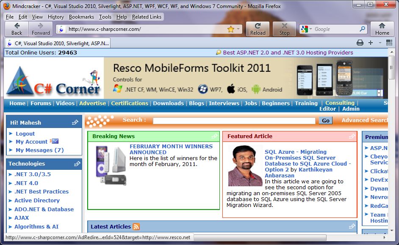Open the History menu
This screenshot has width=399, height=245.
click(56, 17)
